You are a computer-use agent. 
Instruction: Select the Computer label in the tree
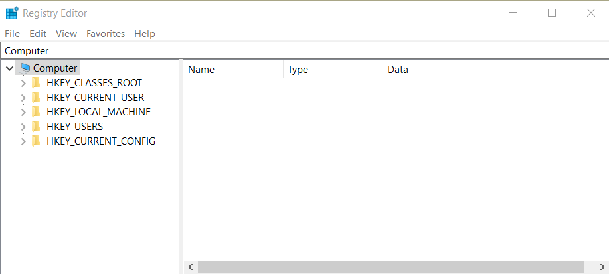click(x=55, y=68)
